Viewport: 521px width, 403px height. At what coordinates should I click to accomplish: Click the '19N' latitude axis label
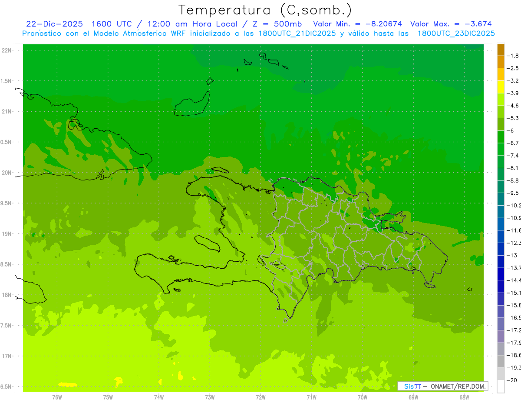pyautogui.click(x=6, y=234)
